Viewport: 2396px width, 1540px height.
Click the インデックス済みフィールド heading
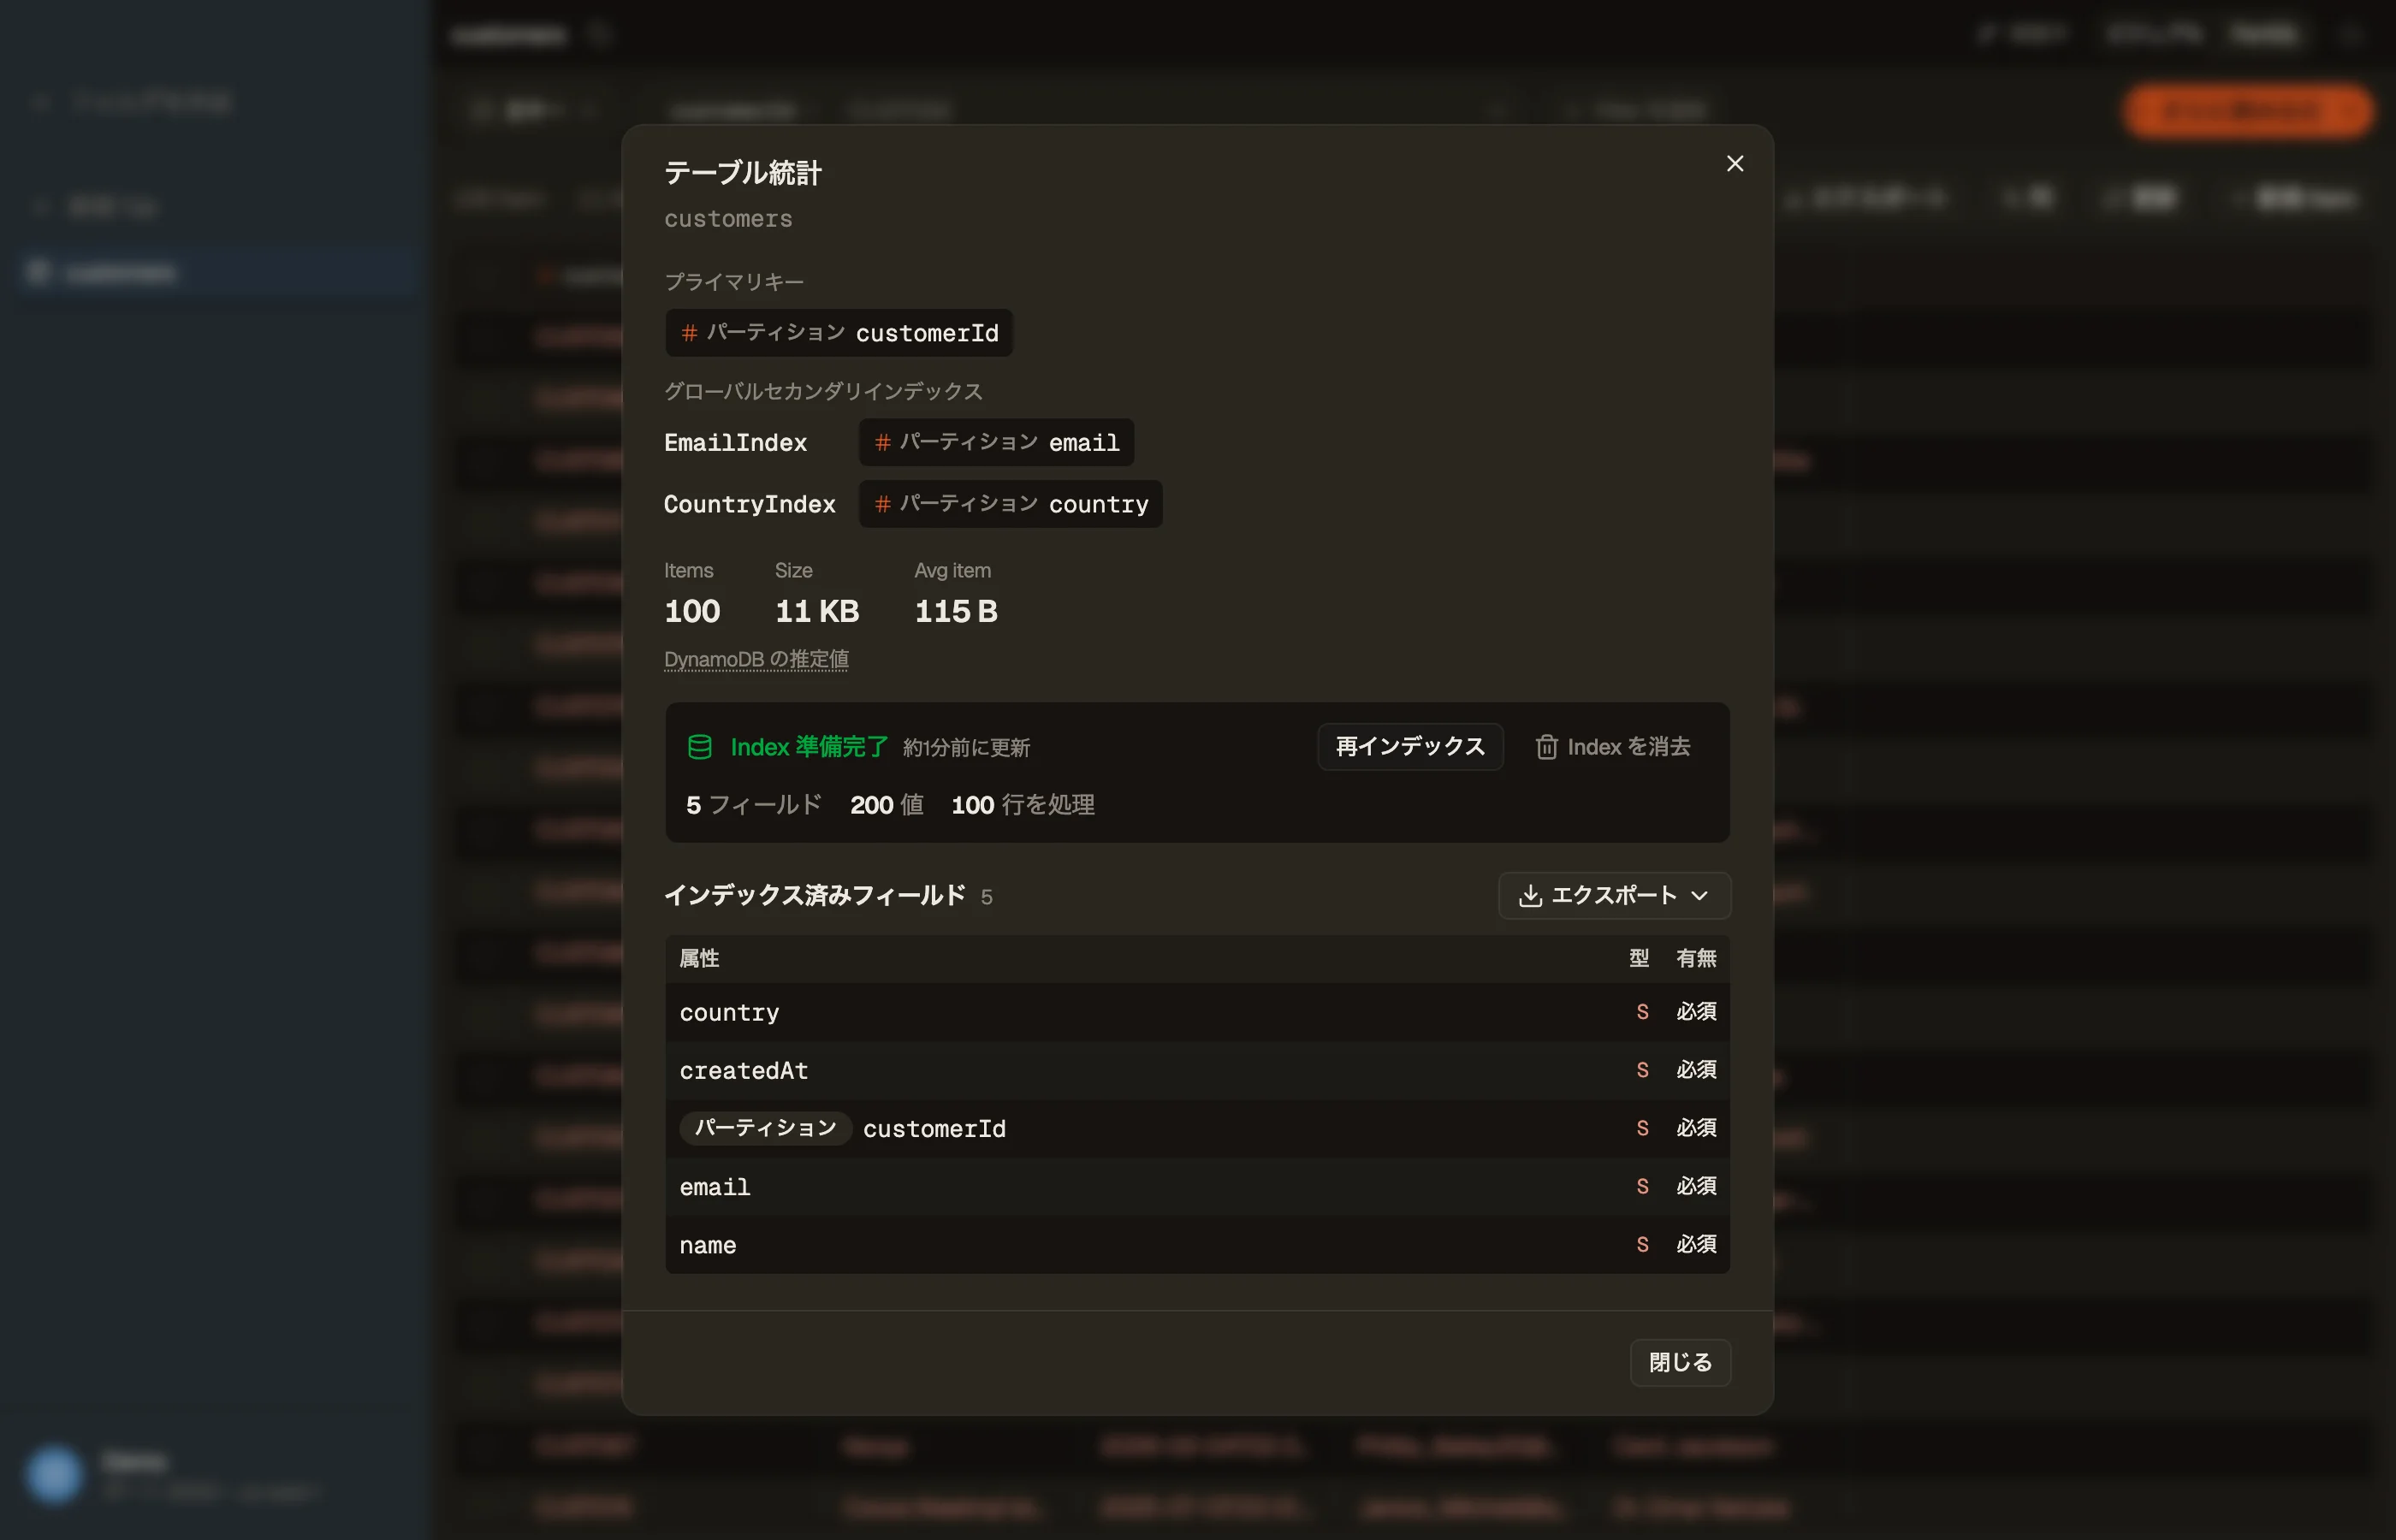[x=815, y=895]
